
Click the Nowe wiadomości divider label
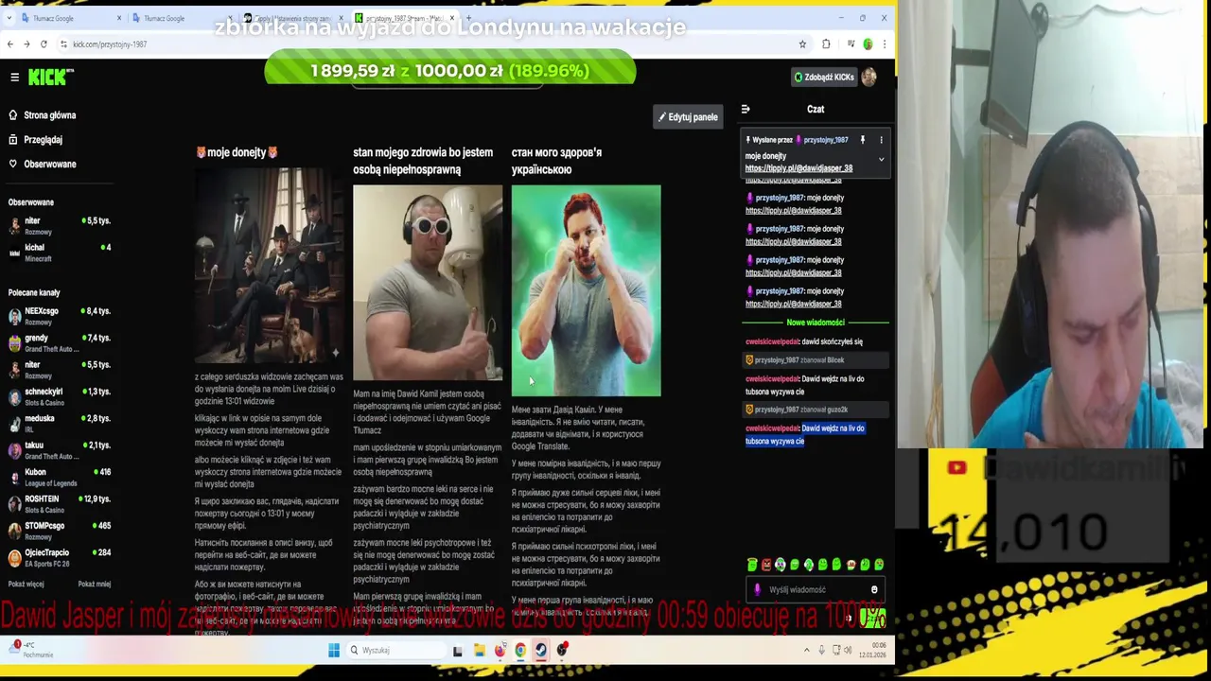[x=816, y=323]
